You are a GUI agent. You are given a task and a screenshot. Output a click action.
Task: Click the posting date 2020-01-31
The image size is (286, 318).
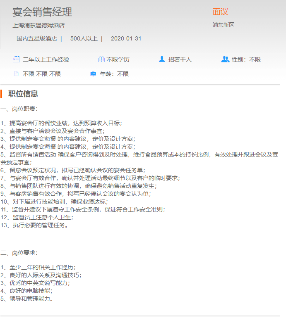click(x=126, y=39)
